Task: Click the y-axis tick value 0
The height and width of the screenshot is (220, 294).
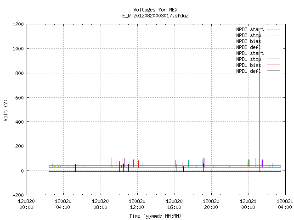Action: click(x=23, y=171)
